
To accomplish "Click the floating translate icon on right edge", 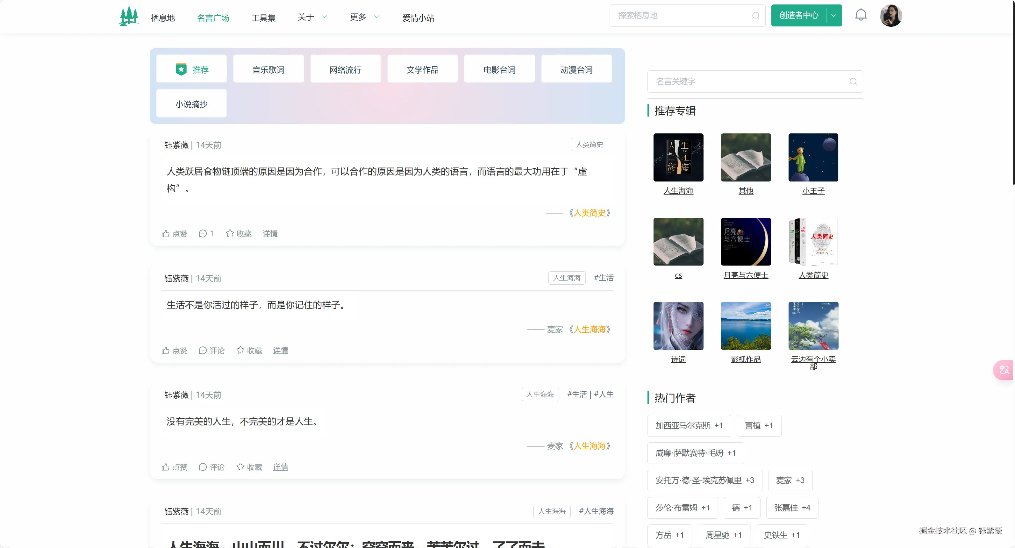I will [x=1004, y=370].
